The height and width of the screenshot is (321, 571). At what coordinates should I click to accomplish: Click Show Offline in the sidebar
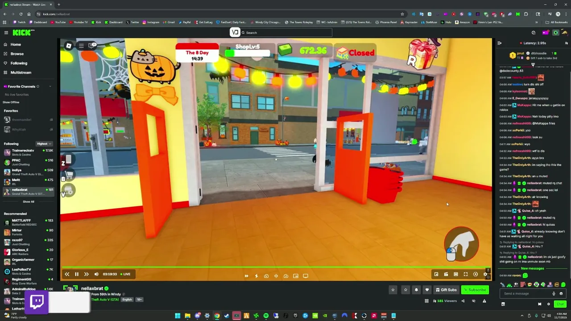click(11, 102)
